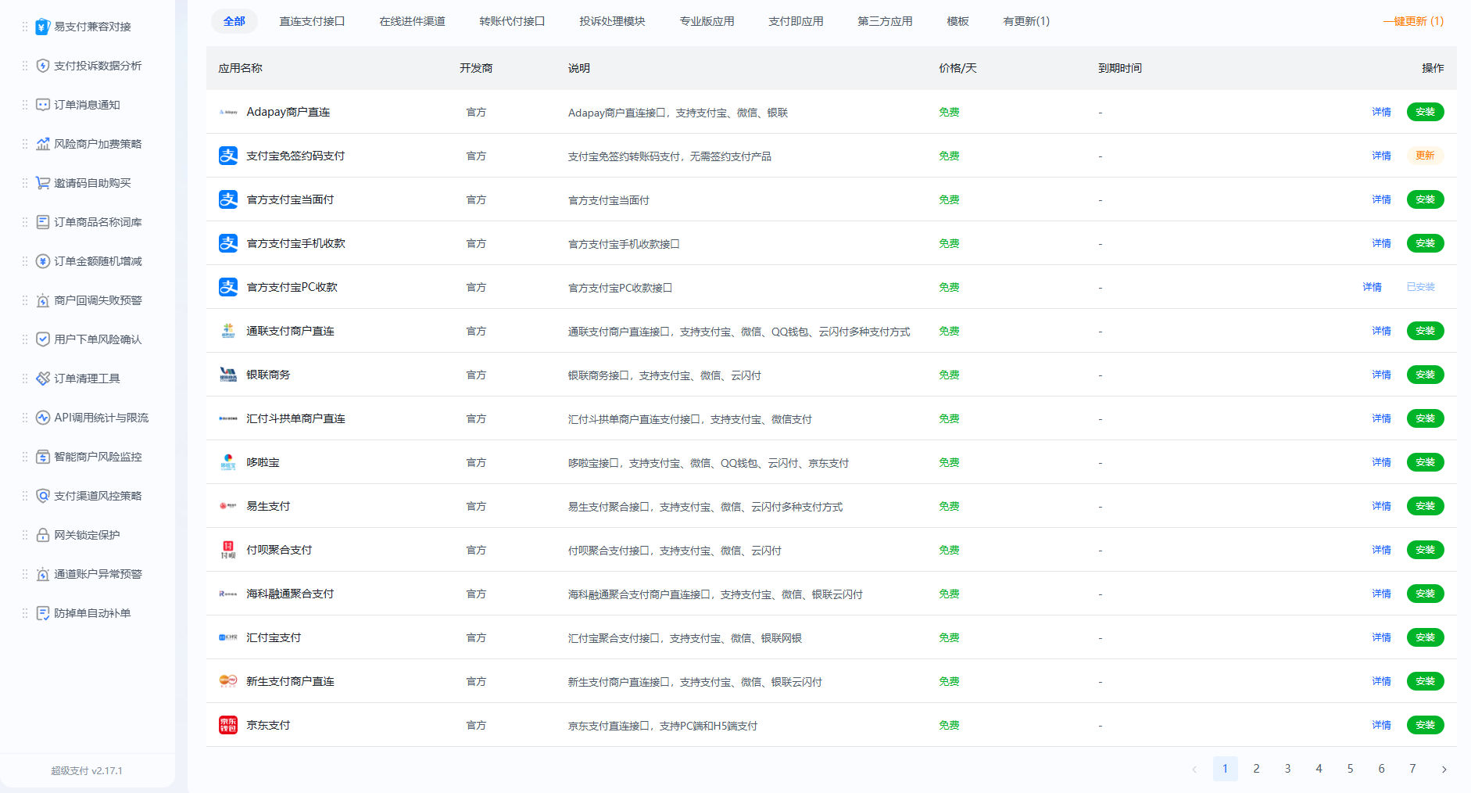View 详情 for 汇付斗拱单商户直连
The image size is (1471, 793).
point(1381,418)
